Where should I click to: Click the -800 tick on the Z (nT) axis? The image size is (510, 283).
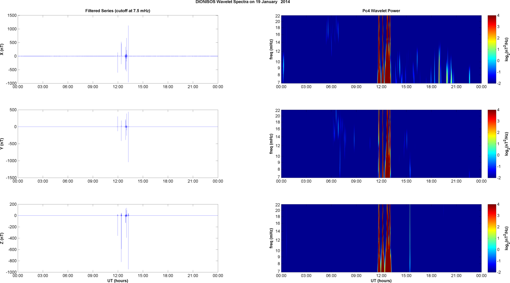tap(12, 261)
